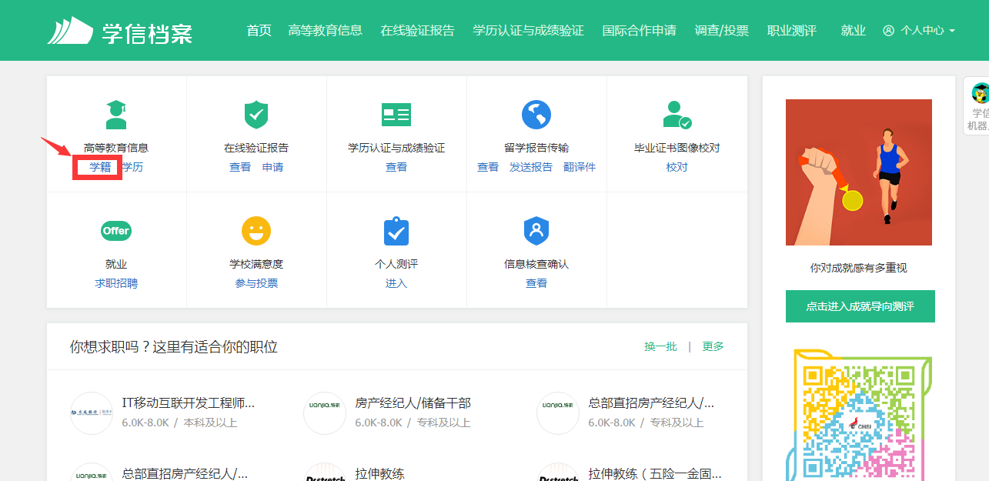
Task: Open the 学信机器人 avatar on the right edge
Action: [x=980, y=94]
